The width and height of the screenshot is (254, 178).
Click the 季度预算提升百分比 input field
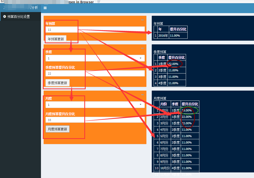95,73
